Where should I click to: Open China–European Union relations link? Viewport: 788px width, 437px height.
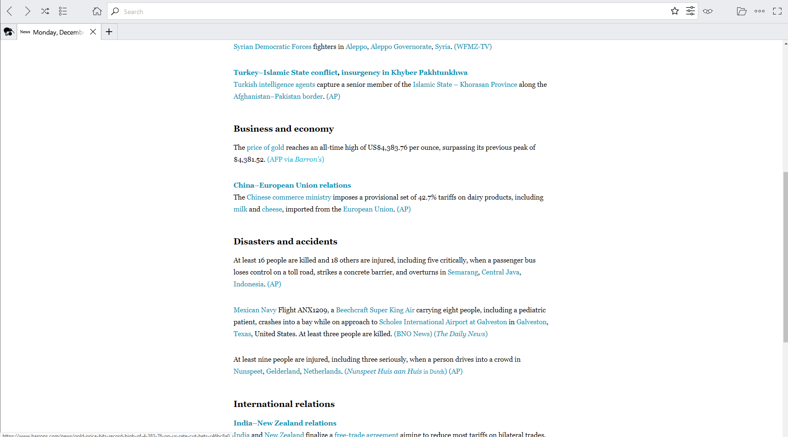(x=292, y=185)
